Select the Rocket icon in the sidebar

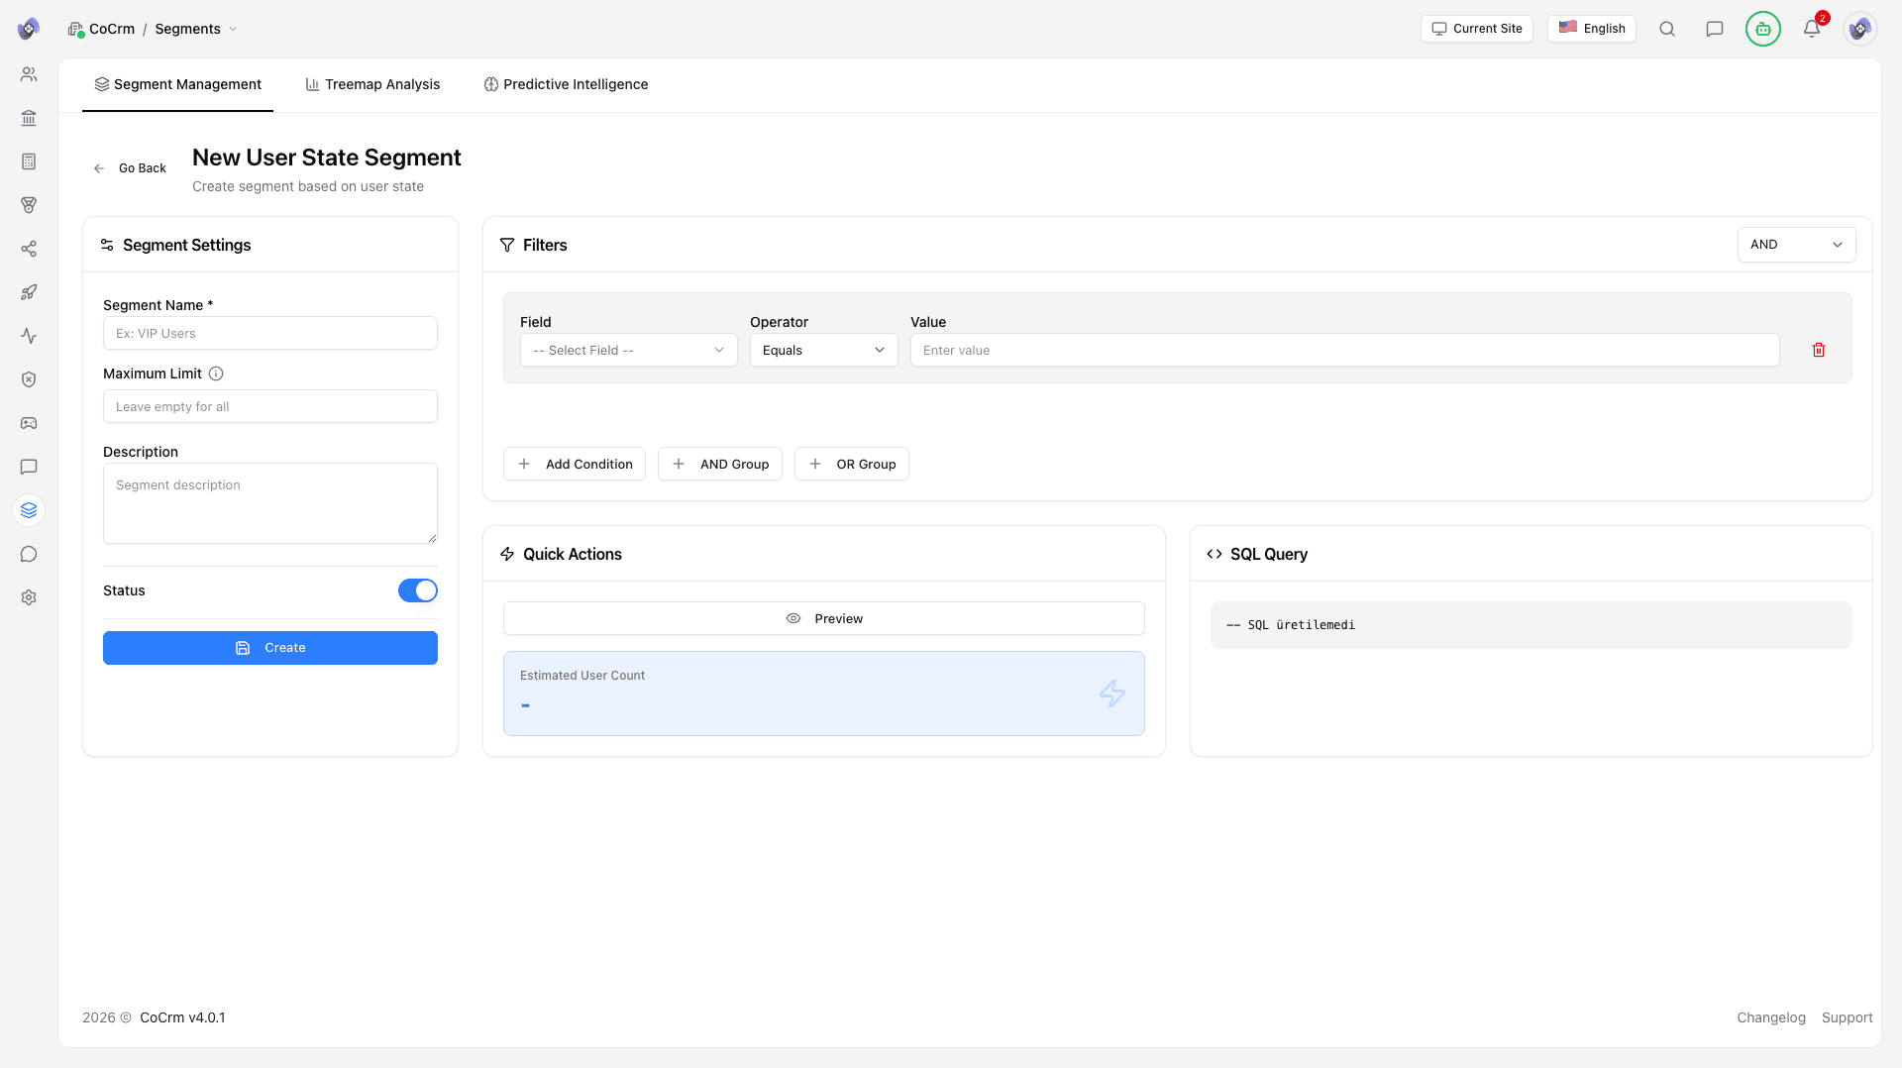pyautogui.click(x=29, y=292)
